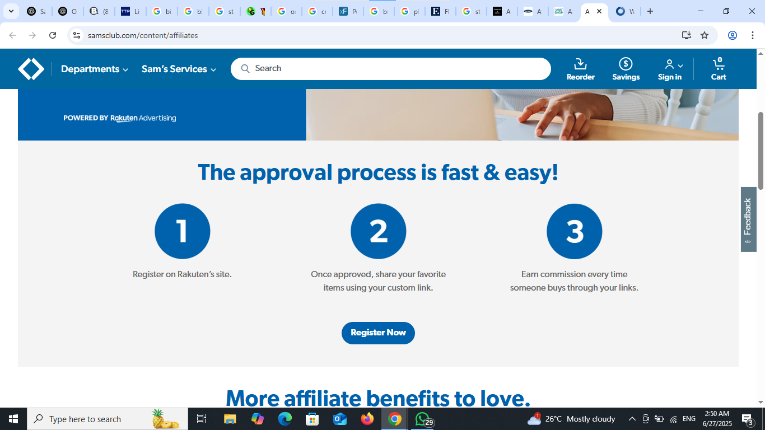Close the active tab with X
The image size is (765, 430).
pos(599,11)
